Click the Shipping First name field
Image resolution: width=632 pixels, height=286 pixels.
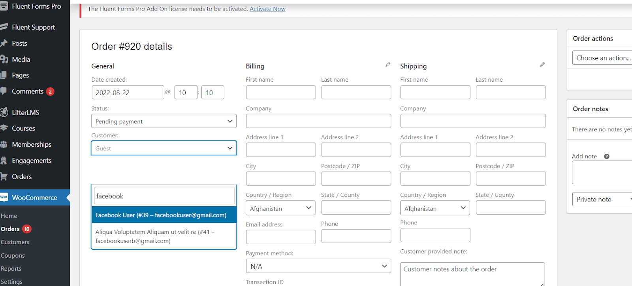[435, 92]
